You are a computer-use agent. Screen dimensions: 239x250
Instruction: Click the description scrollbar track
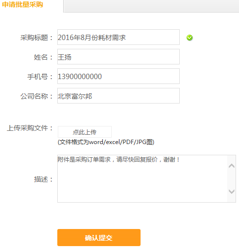coord(232,179)
